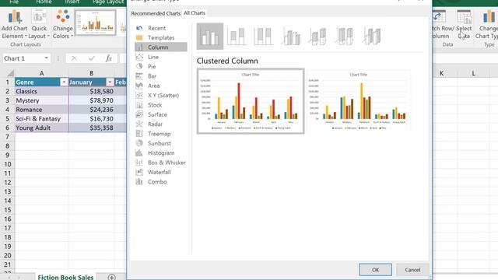Expand the Name Box dropdown arrow
The image size is (498, 280).
coord(47,58)
